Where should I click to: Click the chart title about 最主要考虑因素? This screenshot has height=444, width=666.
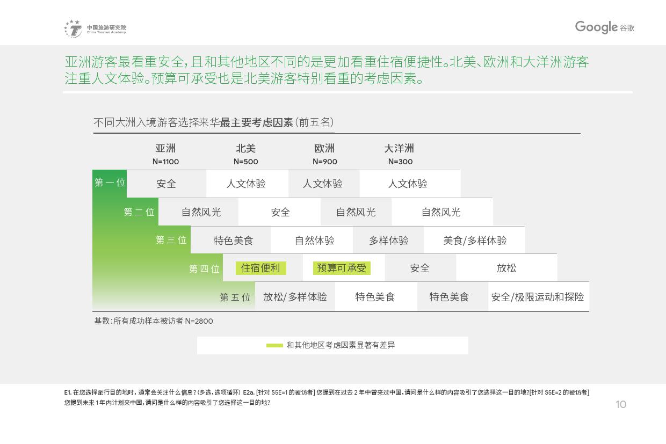tap(214, 122)
